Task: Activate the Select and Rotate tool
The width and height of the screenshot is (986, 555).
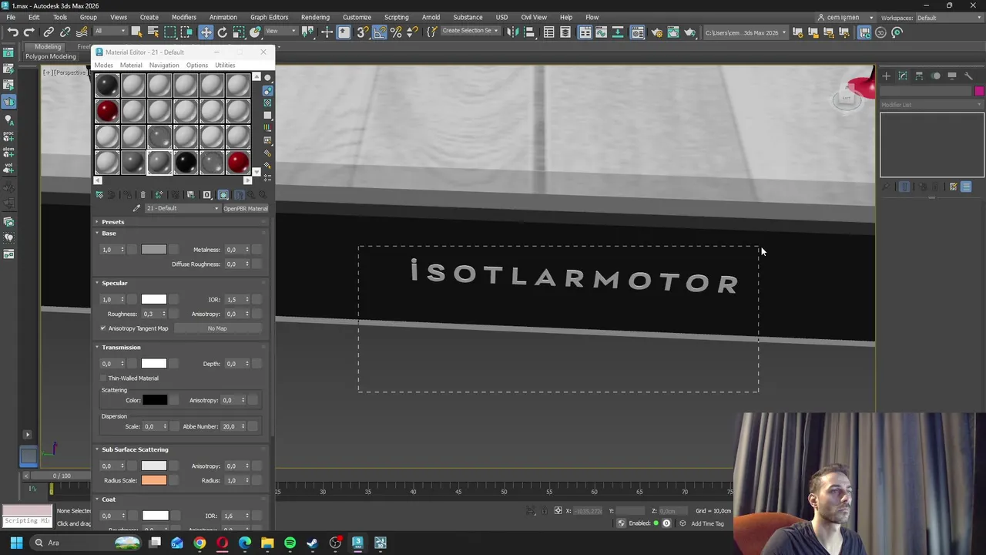Action: [223, 32]
